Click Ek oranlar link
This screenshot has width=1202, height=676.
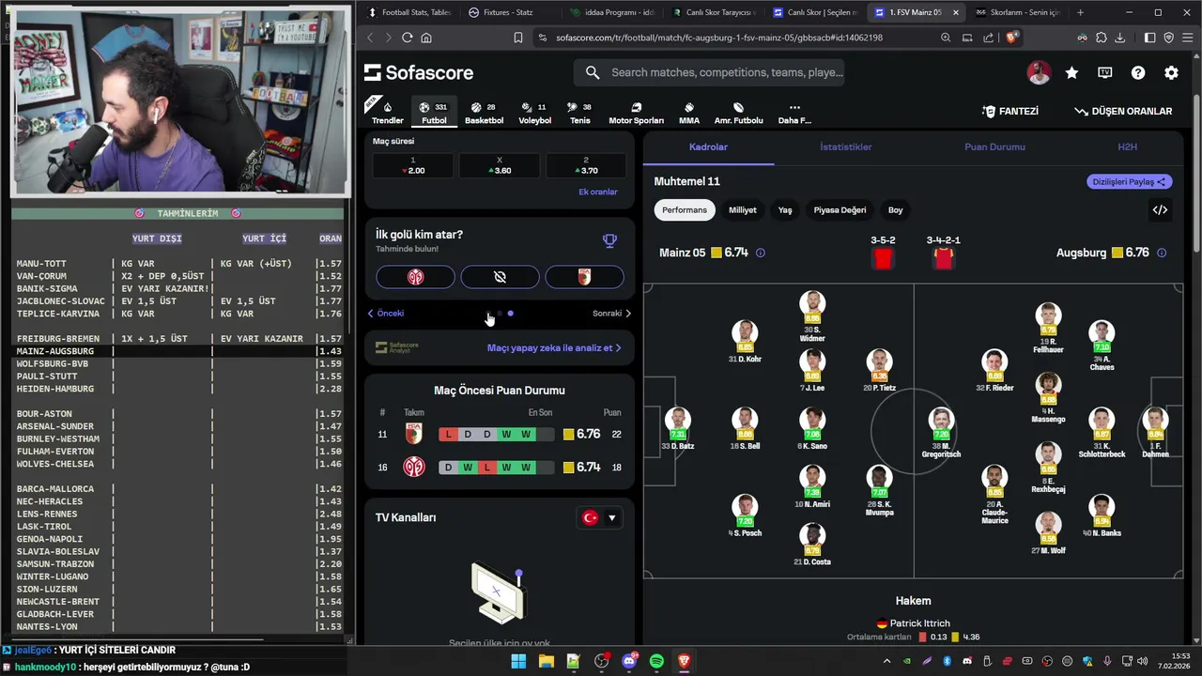pyautogui.click(x=598, y=192)
